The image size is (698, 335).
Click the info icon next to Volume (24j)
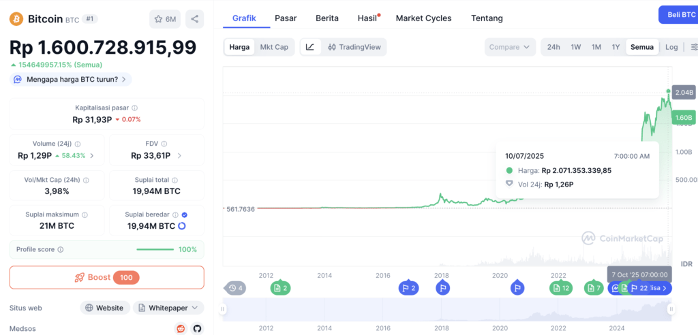pos(78,144)
